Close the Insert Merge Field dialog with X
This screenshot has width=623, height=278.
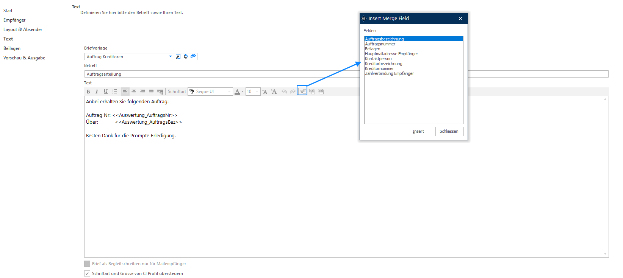(x=460, y=19)
